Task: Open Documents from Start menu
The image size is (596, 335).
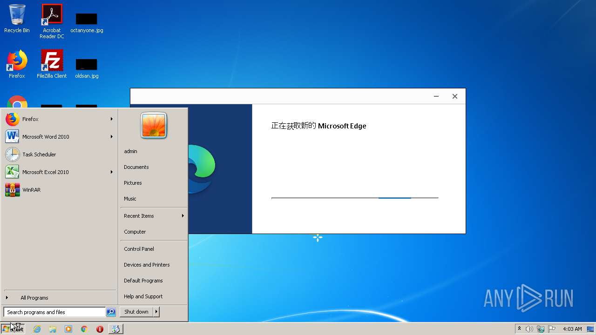Action: pyautogui.click(x=154, y=167)
